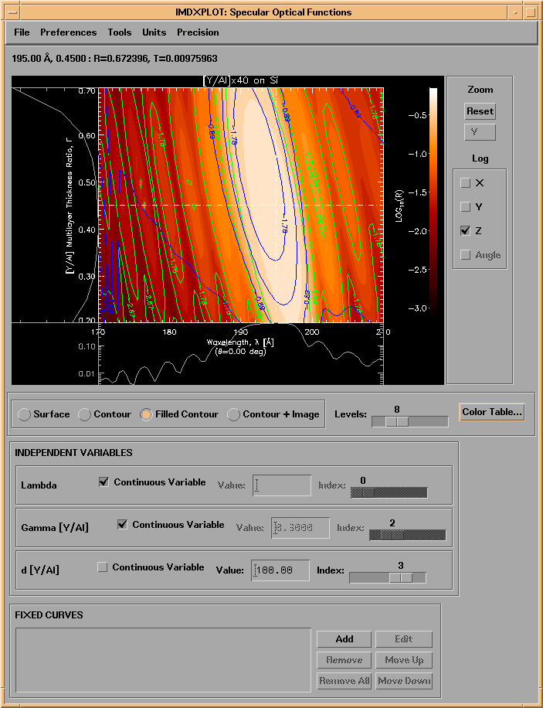
Task: Select the Surface plot radio button
Action: pyautogui.click(x=25, y=414)
